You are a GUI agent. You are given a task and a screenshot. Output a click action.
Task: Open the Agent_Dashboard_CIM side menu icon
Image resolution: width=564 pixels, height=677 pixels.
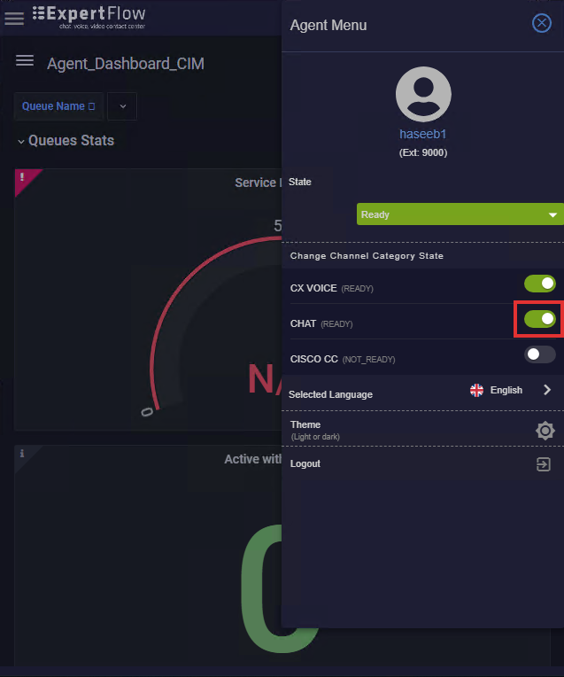25,60
